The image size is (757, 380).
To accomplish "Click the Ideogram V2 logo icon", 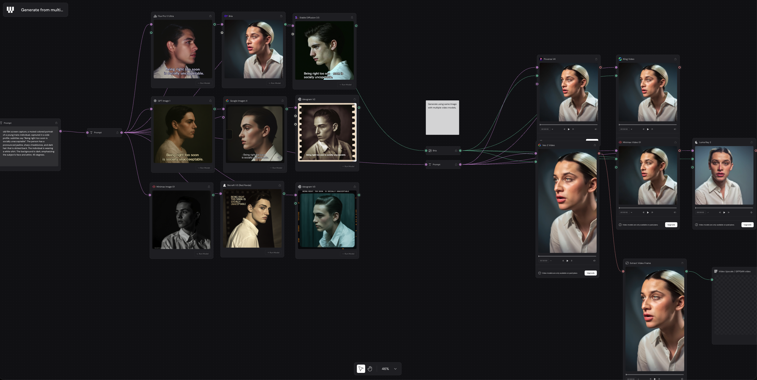I will [300, 99].
